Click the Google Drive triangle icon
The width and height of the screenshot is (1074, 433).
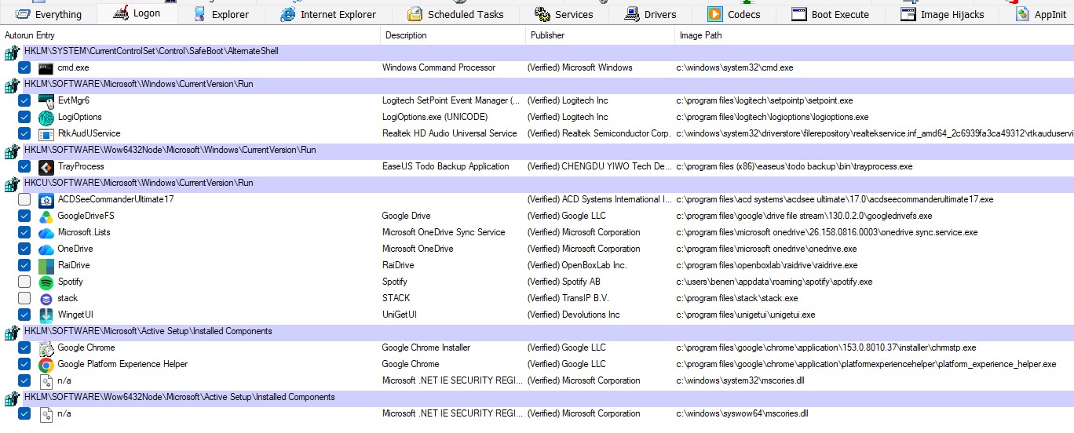click(46, 216)
